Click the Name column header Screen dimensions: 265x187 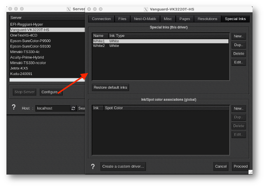tap(100, 36)
